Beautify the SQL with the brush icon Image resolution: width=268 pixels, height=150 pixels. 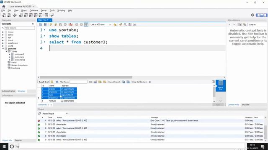pos(121,25)
